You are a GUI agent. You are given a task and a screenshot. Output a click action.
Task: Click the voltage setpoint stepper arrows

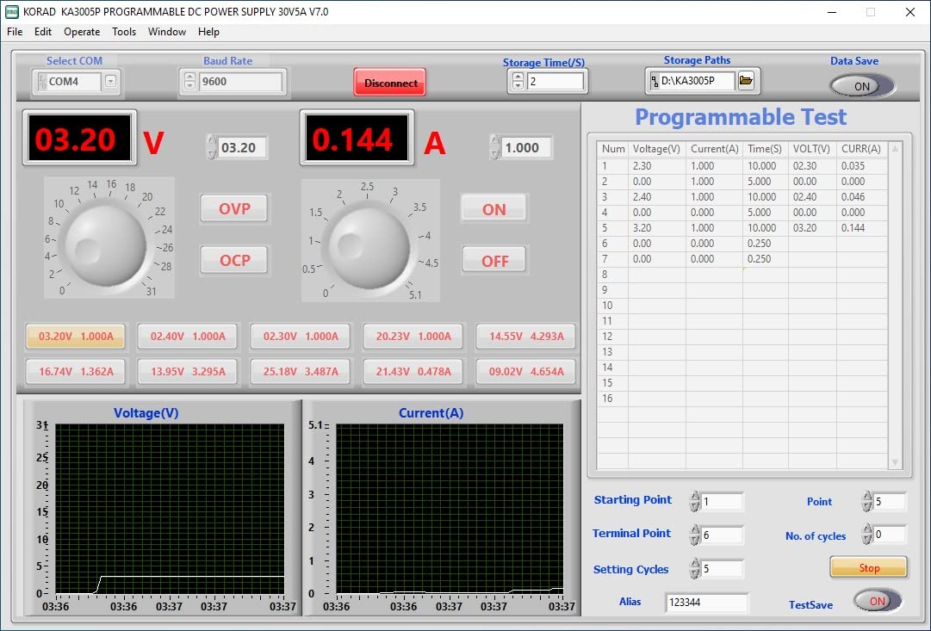point(211,147)
